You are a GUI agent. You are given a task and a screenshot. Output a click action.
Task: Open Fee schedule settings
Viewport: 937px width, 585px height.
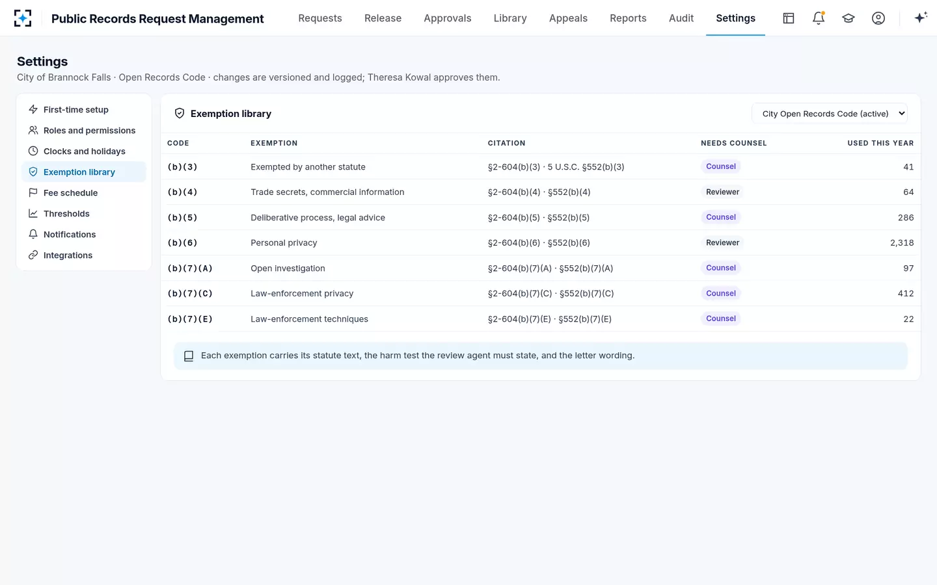84,192
